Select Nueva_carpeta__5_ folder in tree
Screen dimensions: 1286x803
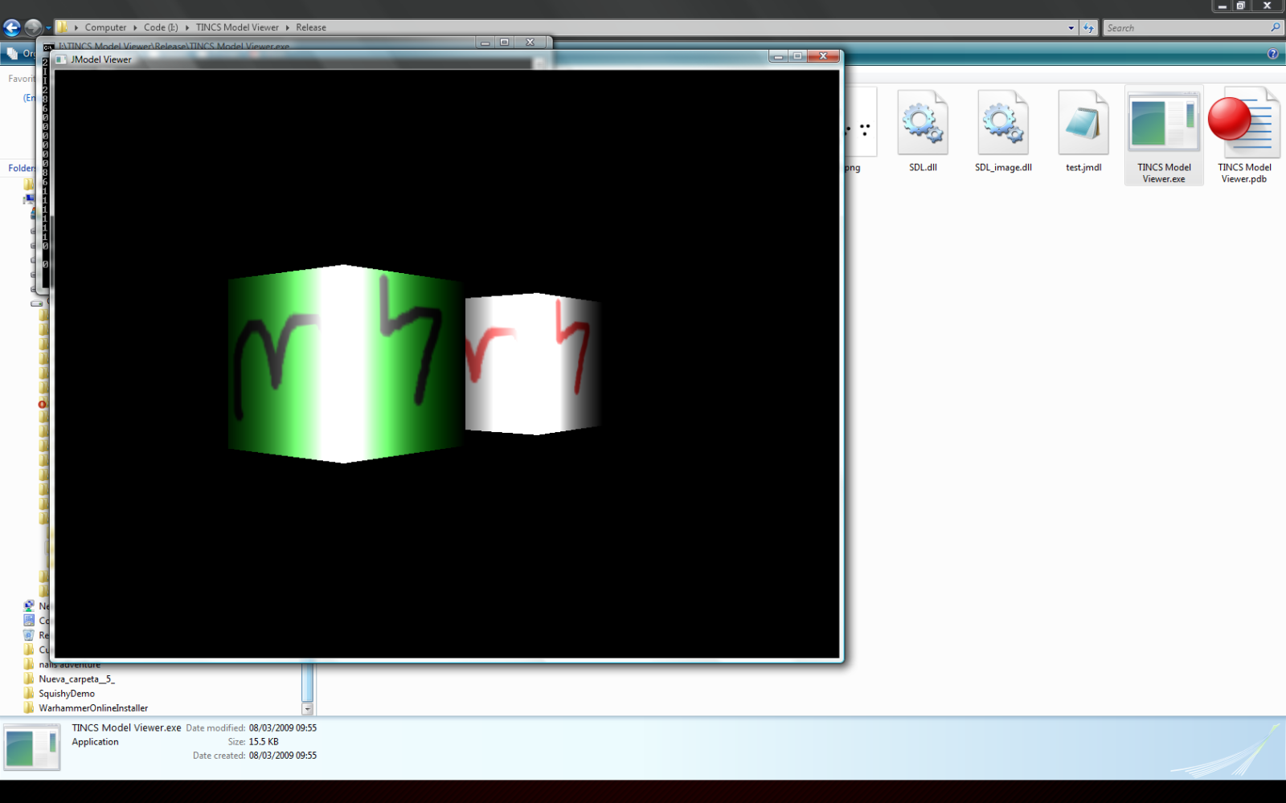point(76,679)
